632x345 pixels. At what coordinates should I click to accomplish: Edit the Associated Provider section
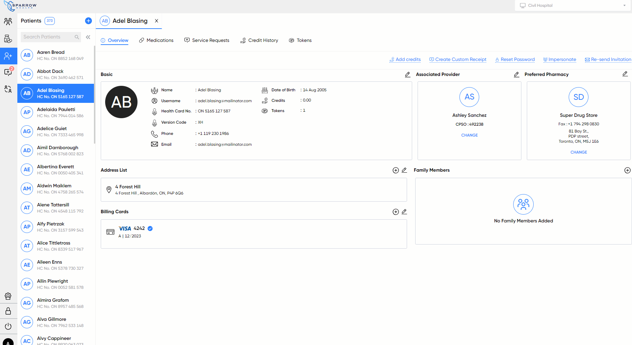(516, 74)
